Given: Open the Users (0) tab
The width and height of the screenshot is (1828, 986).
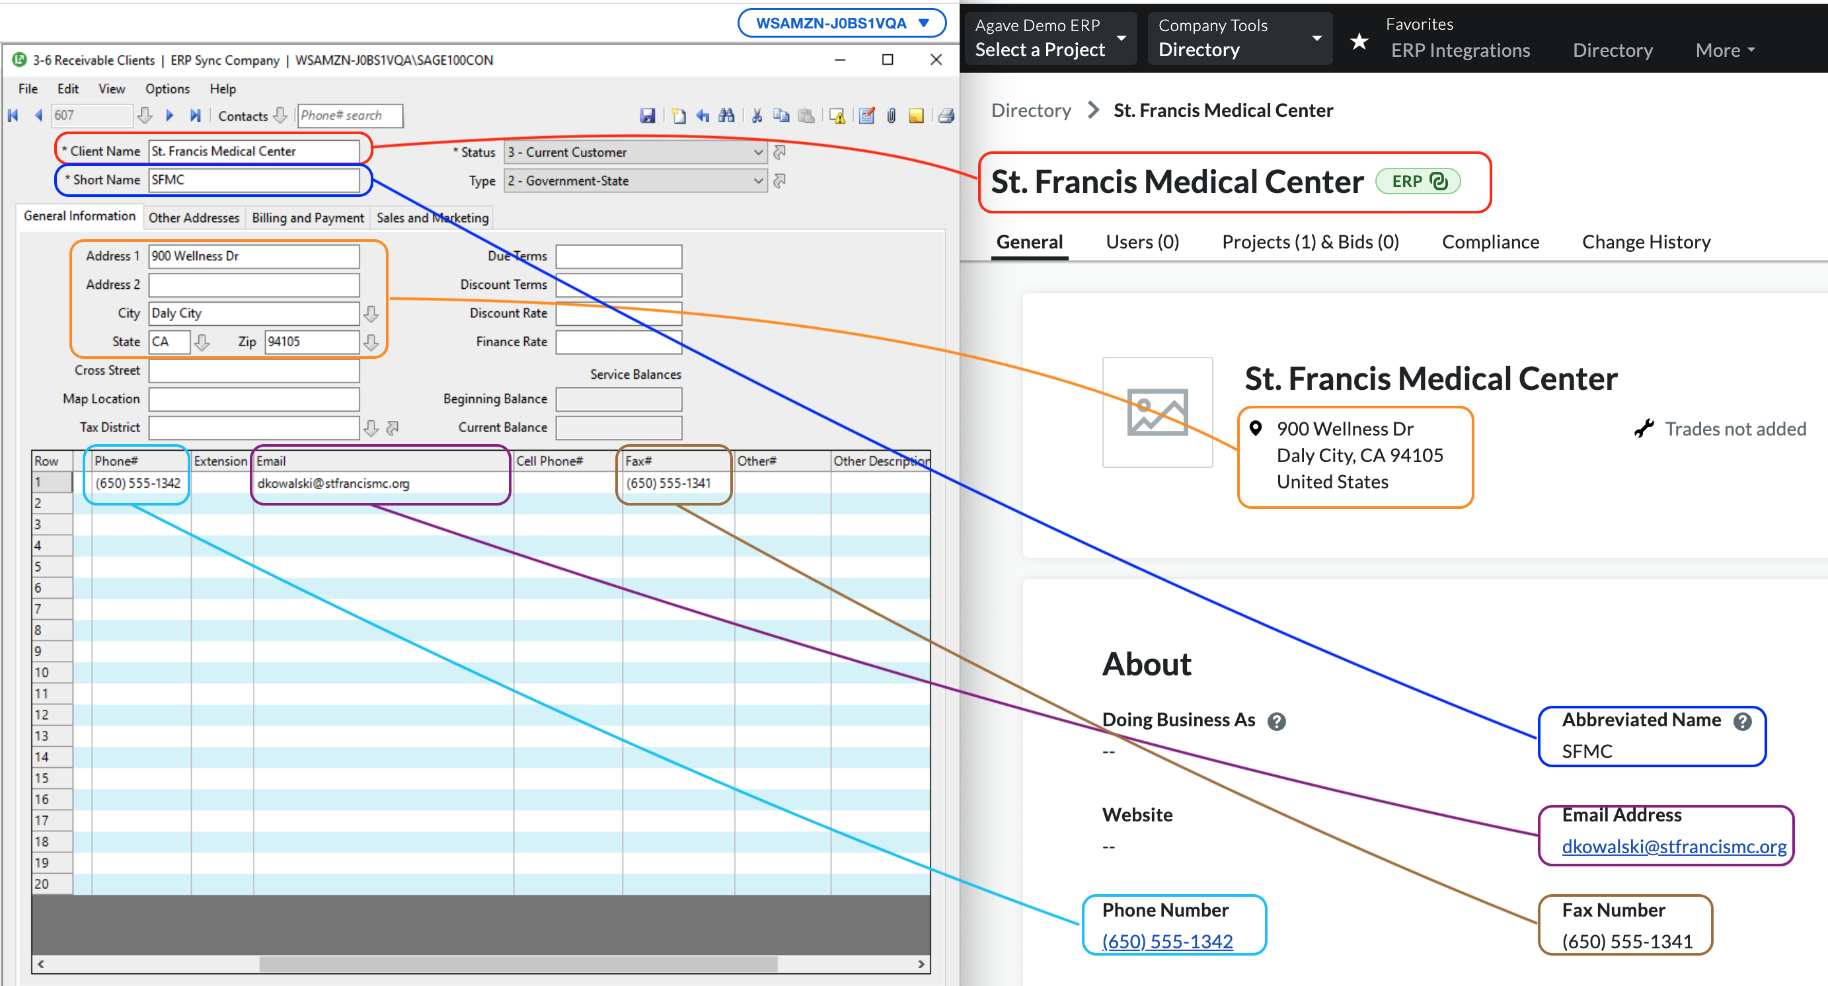Looking at the screenshot, I should click(1142, 242).
